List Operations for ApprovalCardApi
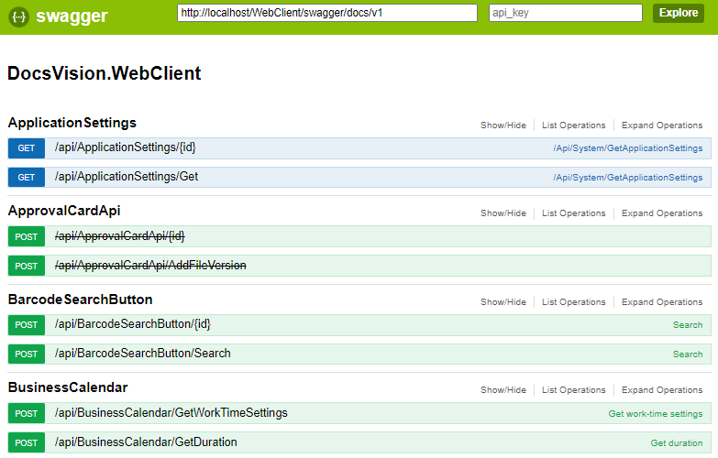Image resolution: width=718 pixels, height=458 pixels. pos(573,213)
